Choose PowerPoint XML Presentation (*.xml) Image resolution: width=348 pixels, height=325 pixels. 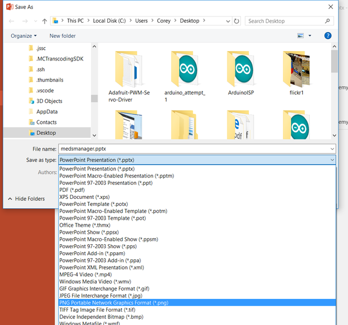coord(197,267)
